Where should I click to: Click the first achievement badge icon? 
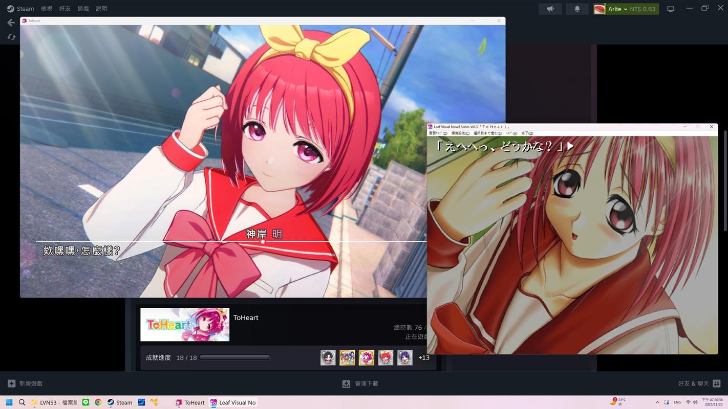point(328,358)
